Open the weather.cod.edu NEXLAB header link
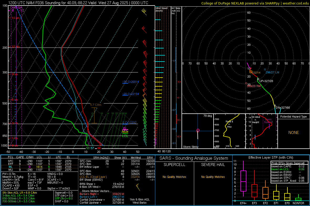The height and width of the screenshot is (206, 310). point(255,3)
